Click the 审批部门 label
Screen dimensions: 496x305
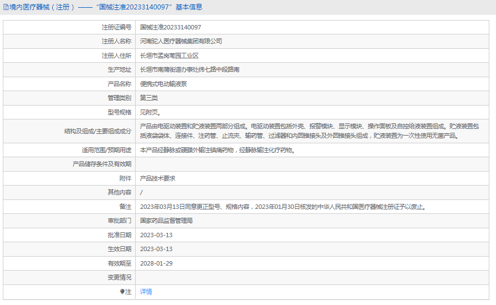click(x=119, y=221)
